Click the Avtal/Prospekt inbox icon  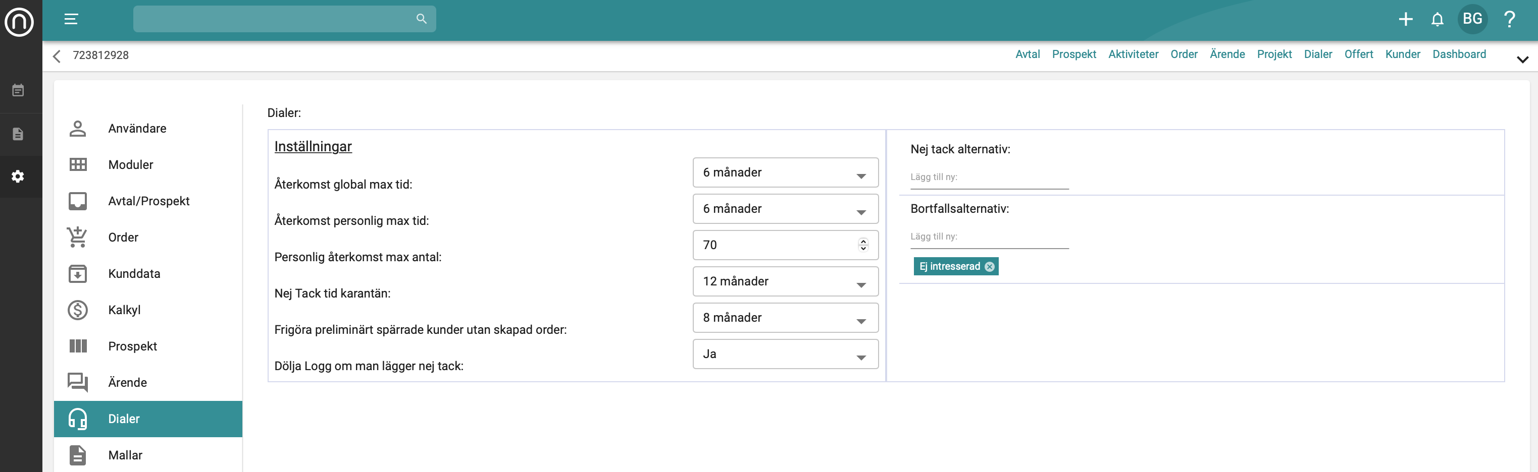pos(78,201)
